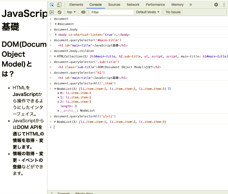The image size is (228, 194).
Task: Click the list item starting with HTMLを
Action: click(28, 101)
